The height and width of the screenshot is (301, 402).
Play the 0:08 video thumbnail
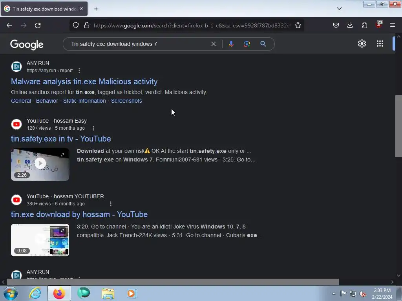[x=40, y=240]
